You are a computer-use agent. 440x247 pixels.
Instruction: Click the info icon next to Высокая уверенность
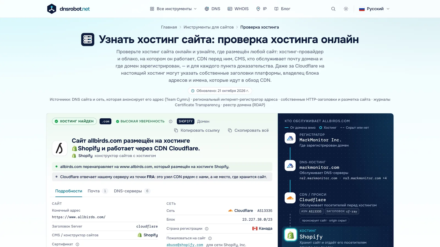170,121
